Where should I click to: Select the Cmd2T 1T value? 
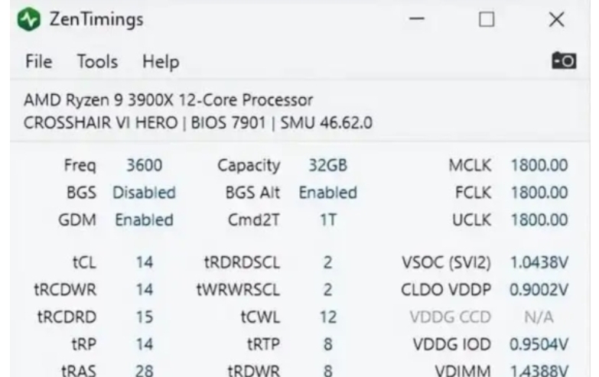coord(328,220)
